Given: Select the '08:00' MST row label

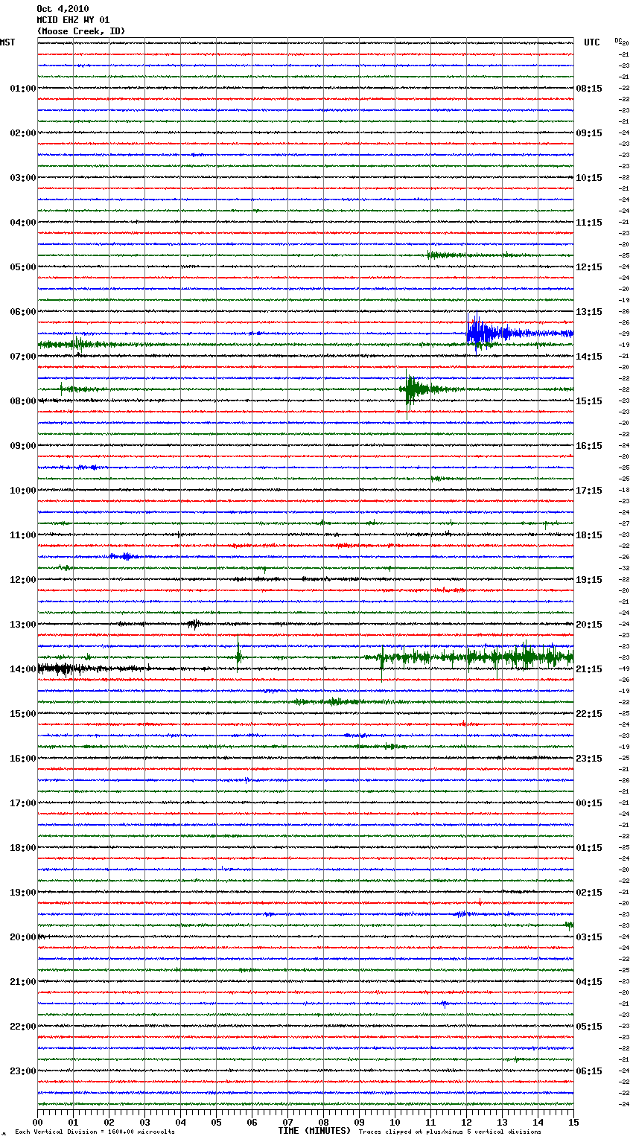Looking at the screenshot, I should click(23, 401).
